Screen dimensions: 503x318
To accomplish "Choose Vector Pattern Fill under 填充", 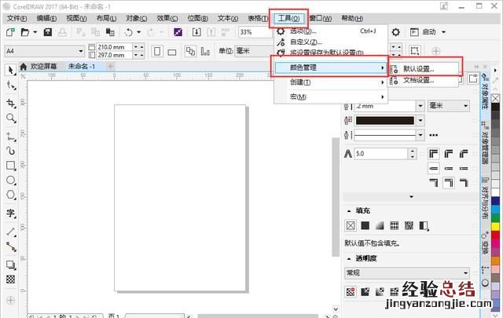I will tap(395, 225).
